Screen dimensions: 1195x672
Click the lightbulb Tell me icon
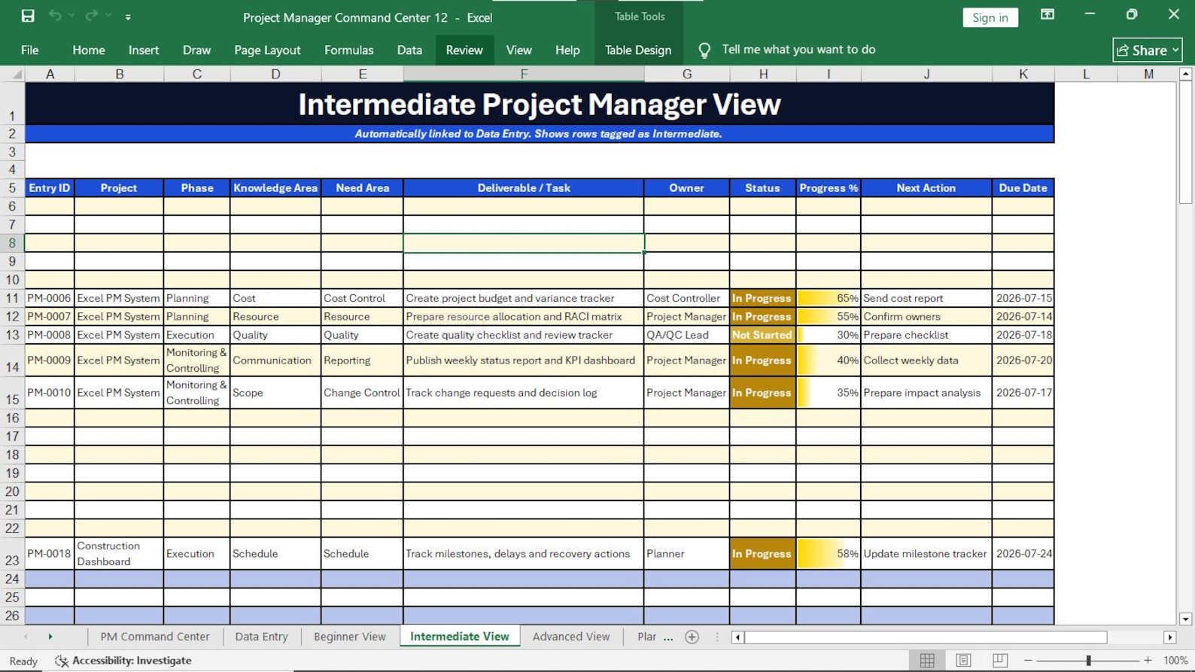pyautogui.click(x=704, y=50)
